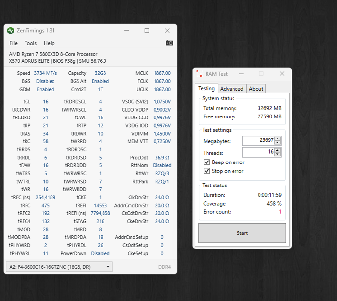Start the RAM test
This screenshot has width=337, height=301.
click(242, 233)
